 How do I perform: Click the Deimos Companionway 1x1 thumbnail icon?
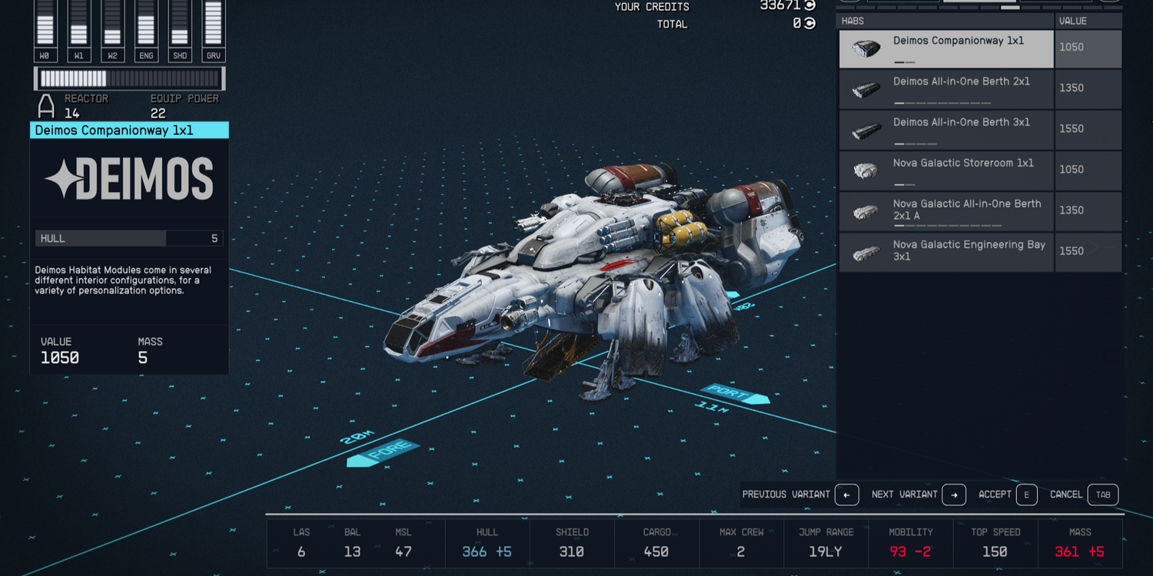click(866, 49)
